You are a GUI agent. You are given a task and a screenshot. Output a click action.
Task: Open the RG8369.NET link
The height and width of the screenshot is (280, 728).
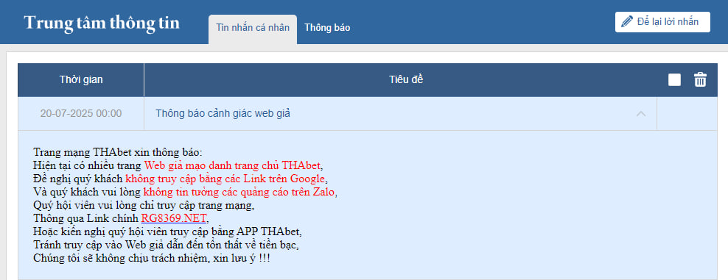pos(174,218)
